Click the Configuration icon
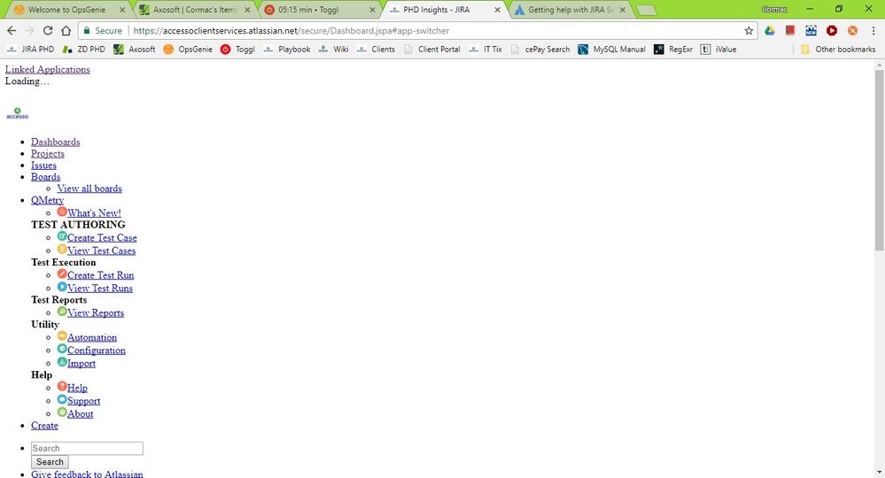Image resolution: width=885 pixels, height=478 pixels. [x=62, y=349]
